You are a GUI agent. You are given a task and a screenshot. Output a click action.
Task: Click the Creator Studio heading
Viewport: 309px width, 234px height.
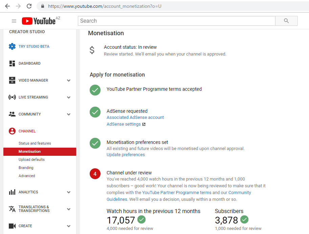pyautogui.click(x=27, y=32)
